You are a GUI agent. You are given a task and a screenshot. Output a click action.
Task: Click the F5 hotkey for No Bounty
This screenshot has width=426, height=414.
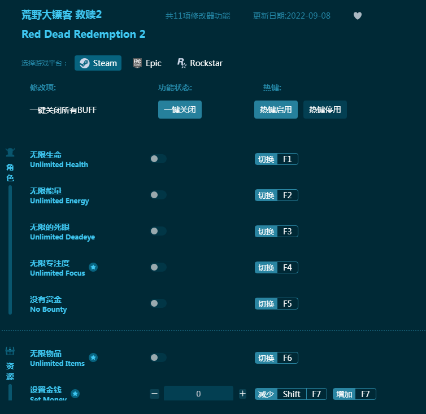point(276,303)
